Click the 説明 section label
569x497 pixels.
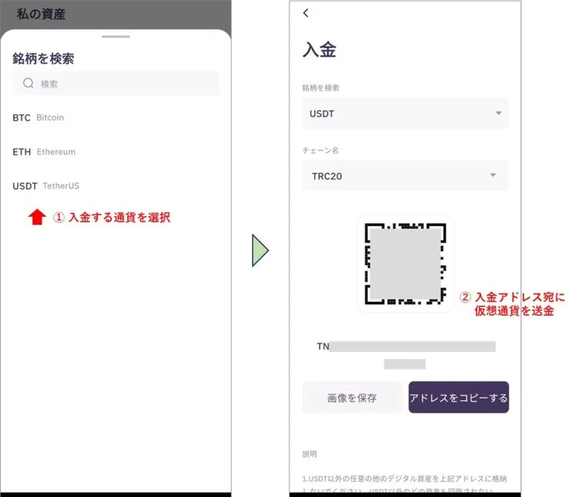click(x=310, y=454)
